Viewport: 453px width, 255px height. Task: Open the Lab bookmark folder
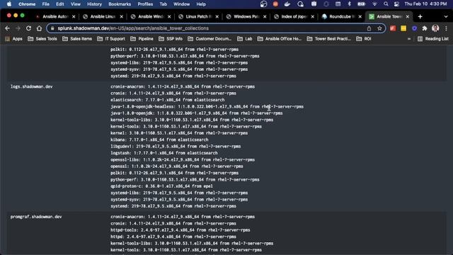pyautogui.click(x=245, y=39)
